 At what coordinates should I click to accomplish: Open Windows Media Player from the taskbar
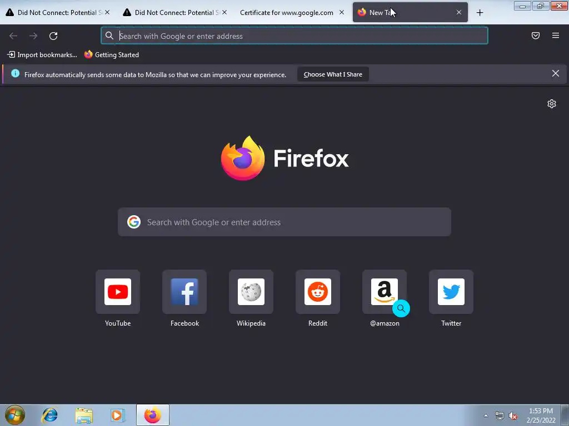click(x=118, y=415)
